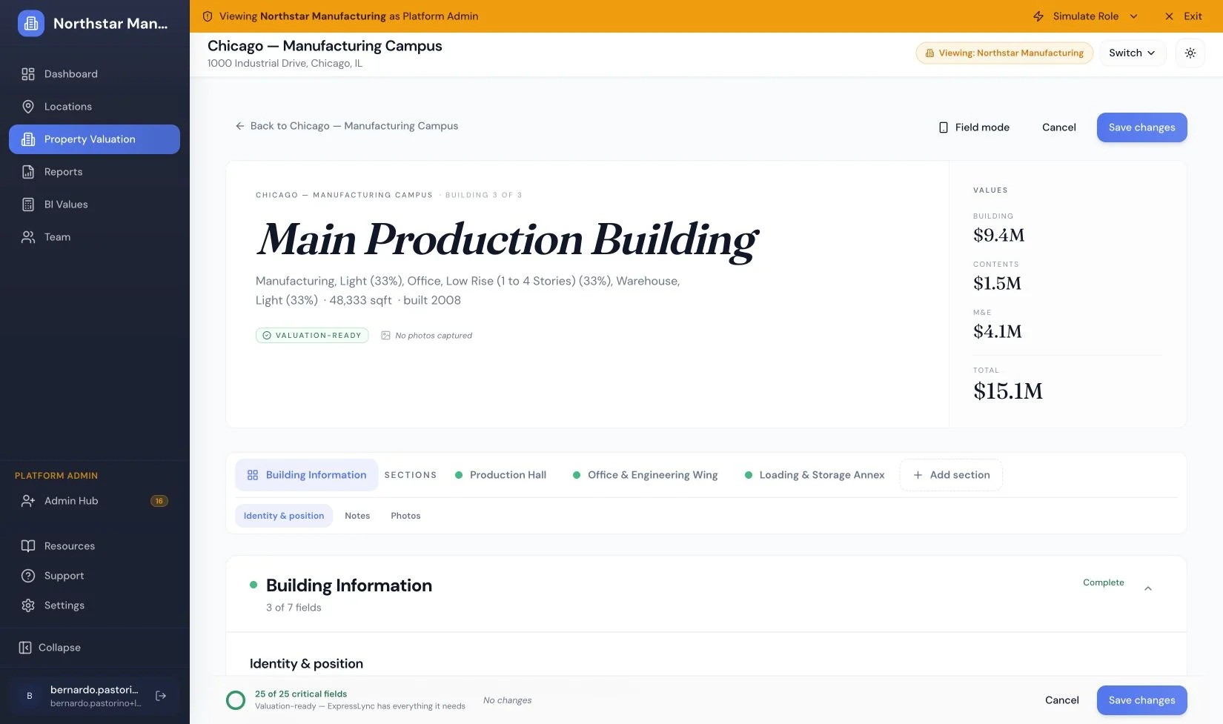Screen dimensions: 1223x724
Task: Open Resources in sidebar
Action: pyautogui.click(x=94, y=546)
